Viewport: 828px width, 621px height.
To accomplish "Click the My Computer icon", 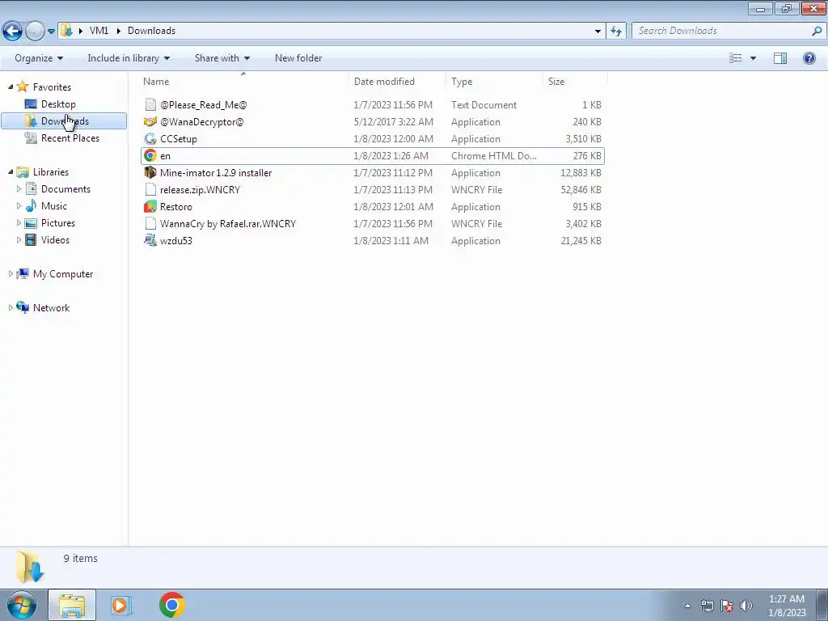I will click(x=23, y=273).
